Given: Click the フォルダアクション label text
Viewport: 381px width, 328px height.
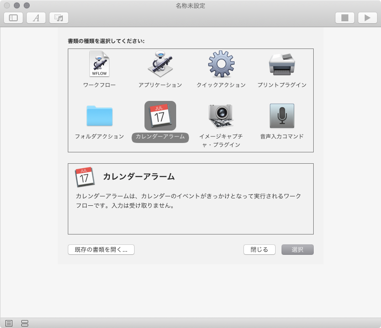Looking at the screenshot, I should [99, 137].
